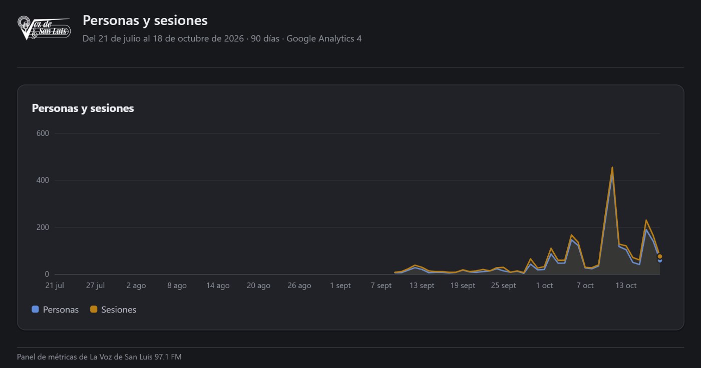Click the x-axis label 1 oct
The width and height of the screenshot is (701, 368).
(x=544, y=285)
